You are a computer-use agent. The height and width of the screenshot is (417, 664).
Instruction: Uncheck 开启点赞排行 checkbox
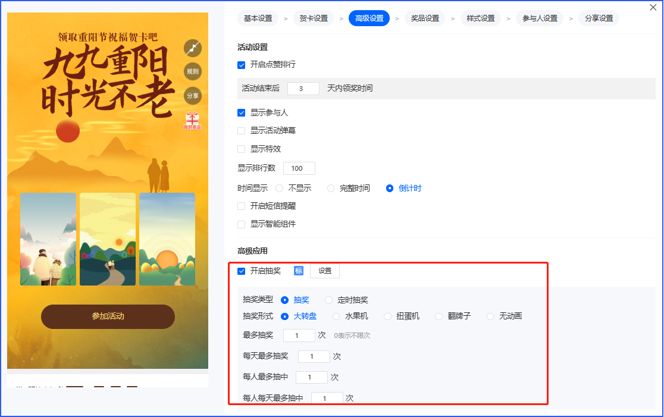[x=242, y=65]
